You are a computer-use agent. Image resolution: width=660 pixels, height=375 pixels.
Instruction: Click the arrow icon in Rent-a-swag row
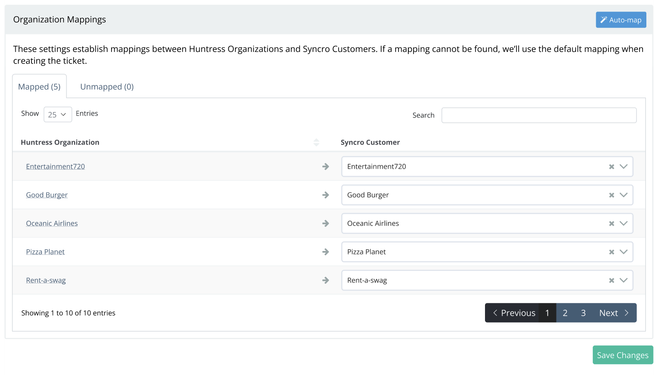pyautogui.click(x=326, y=280)
